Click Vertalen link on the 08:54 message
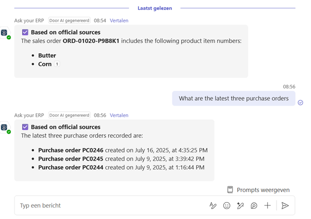Viewport: 311px width, 219px height. pos(119,20)
